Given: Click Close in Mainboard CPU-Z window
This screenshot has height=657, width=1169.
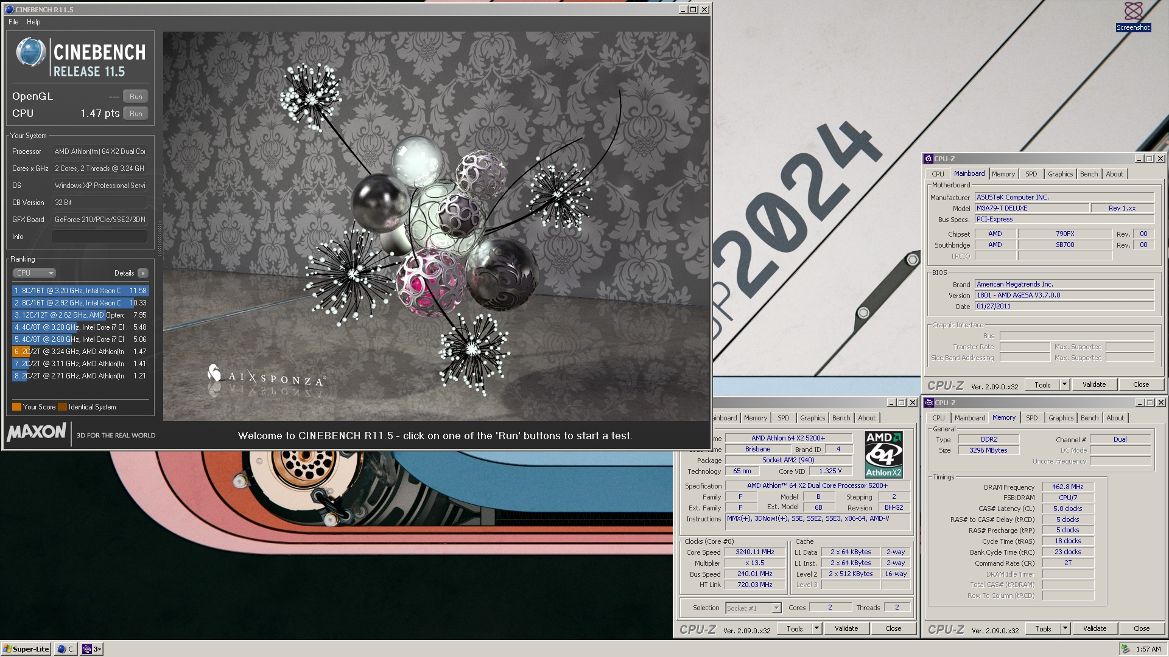Looking at the screenshot, I should click(1141, 384).
